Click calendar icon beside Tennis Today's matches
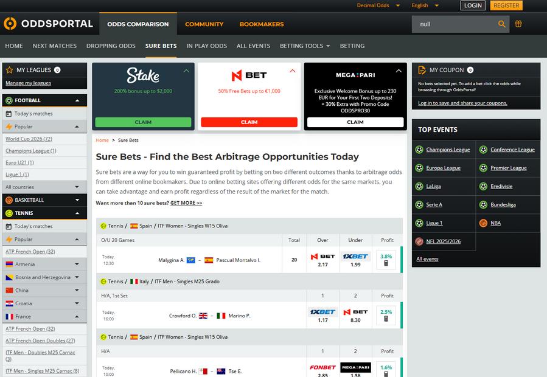 (x=9, y=226)
